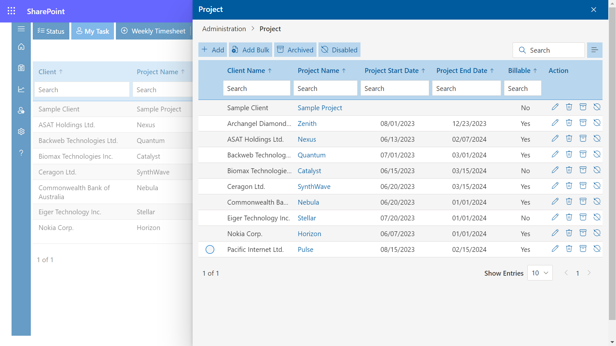Sort by Project Name column in panel

[x=322, y=71]
